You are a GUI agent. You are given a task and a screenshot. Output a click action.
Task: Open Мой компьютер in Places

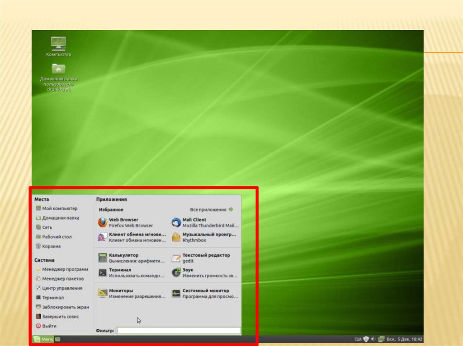pos(57,208)
